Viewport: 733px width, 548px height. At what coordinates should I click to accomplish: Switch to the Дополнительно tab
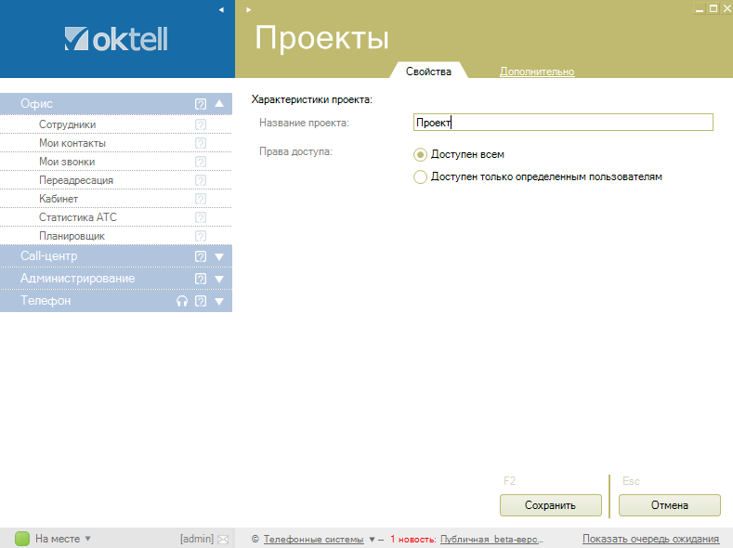tap(537, 72)
